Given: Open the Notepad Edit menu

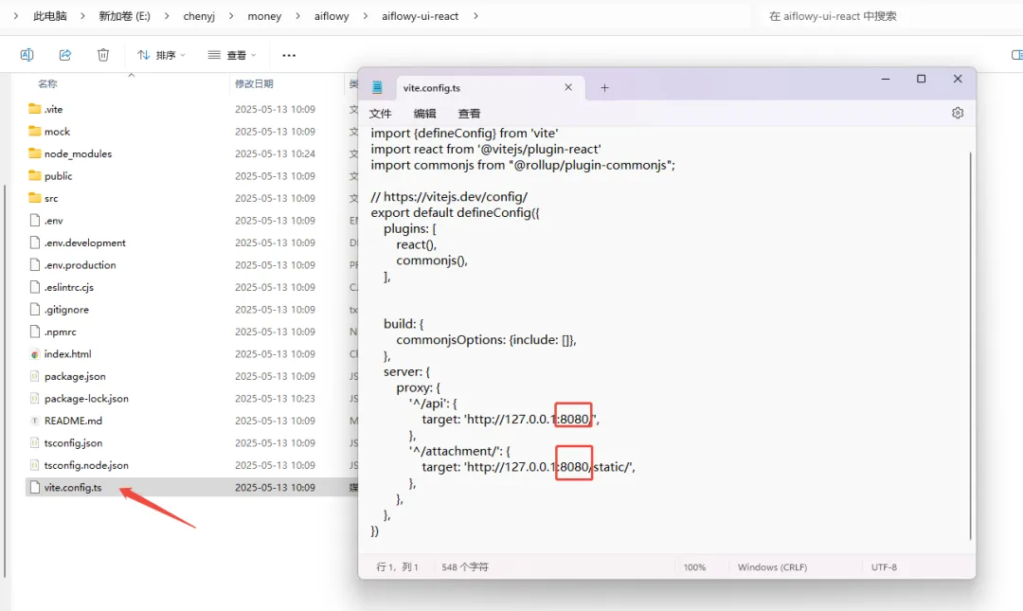Looking at the screenshot, I should click(424, 114).
